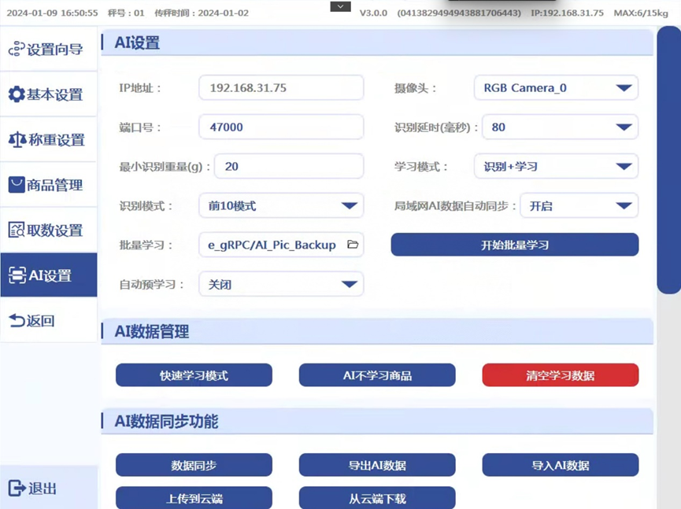Screen dimensions: 681x509
Task: Expand the recognition delay dropdown
Action: pyautogui.click(x=556, y=127)
